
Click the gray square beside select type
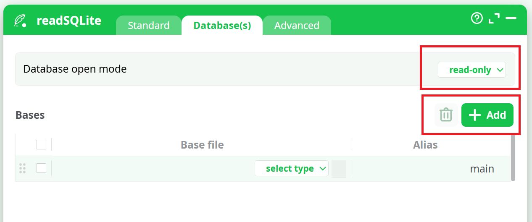coord(339,169)
